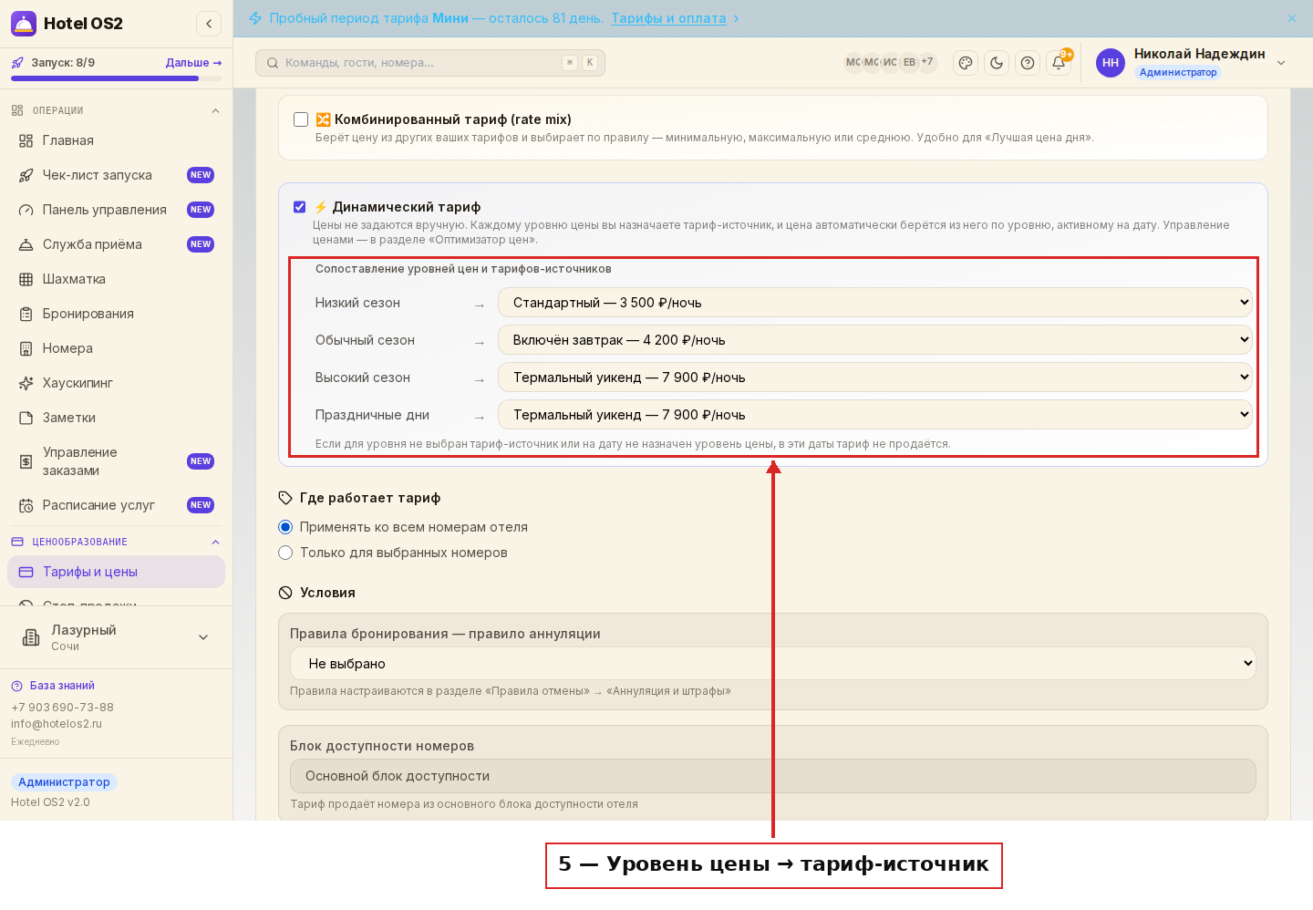Image resolution: width=1313 pixels, height=910 pixels.
Task: Click the Хаускипинг sparkle icon
Action: (x=26, y=383)
